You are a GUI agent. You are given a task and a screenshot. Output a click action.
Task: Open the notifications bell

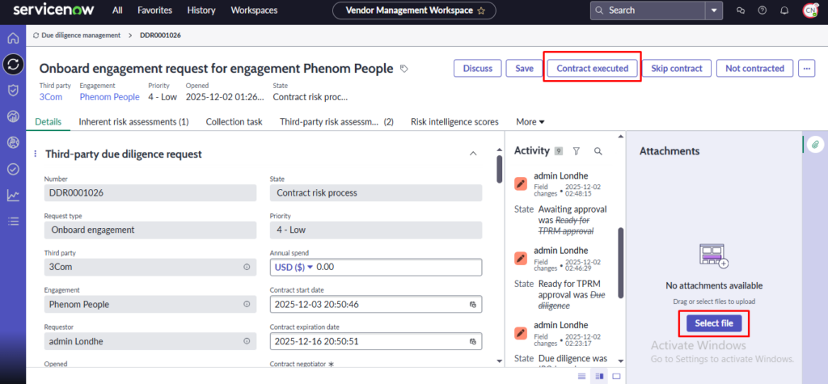click(784, 11)
